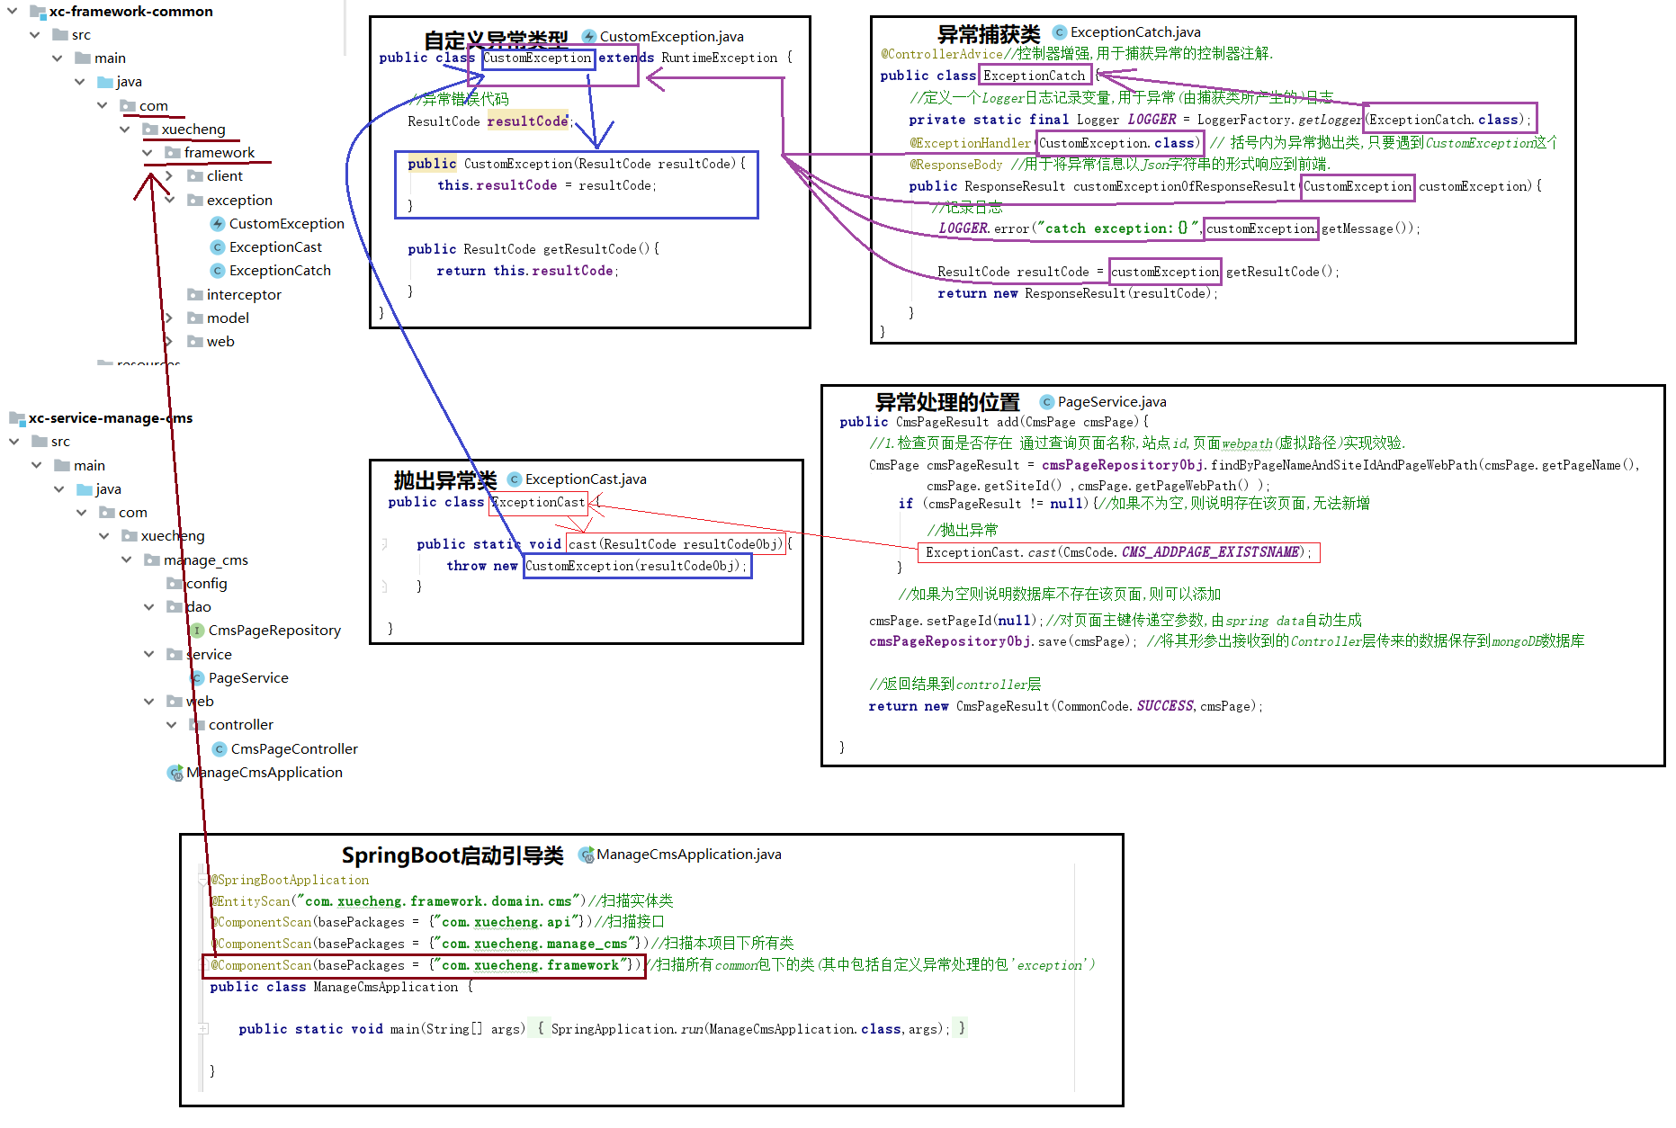Select the PageService tree item
The height and width of the screenshot is (1128, 1676).
click(x=248, y=678)
